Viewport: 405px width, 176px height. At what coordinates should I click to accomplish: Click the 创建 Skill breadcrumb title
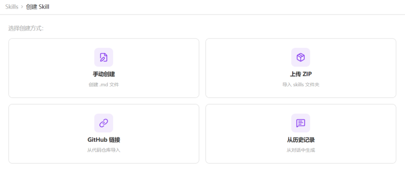click(38, 7)
